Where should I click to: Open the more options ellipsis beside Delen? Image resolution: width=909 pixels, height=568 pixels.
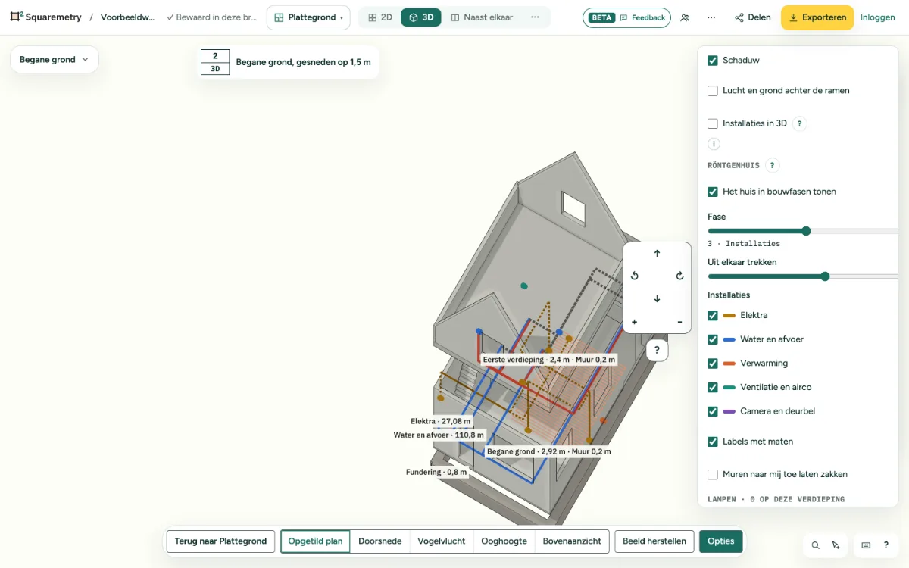[x=711, y=17]
